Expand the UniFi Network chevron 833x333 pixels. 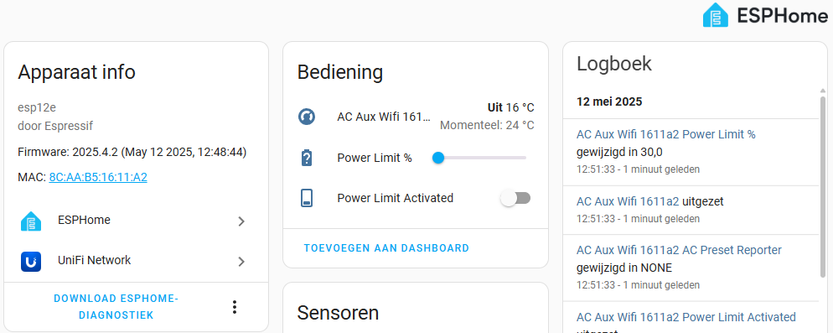click(241, 261)
